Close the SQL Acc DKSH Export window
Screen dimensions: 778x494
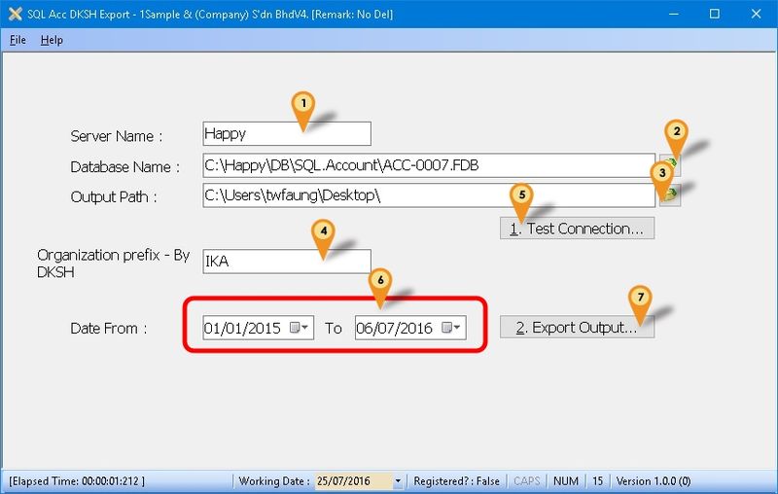758,15
